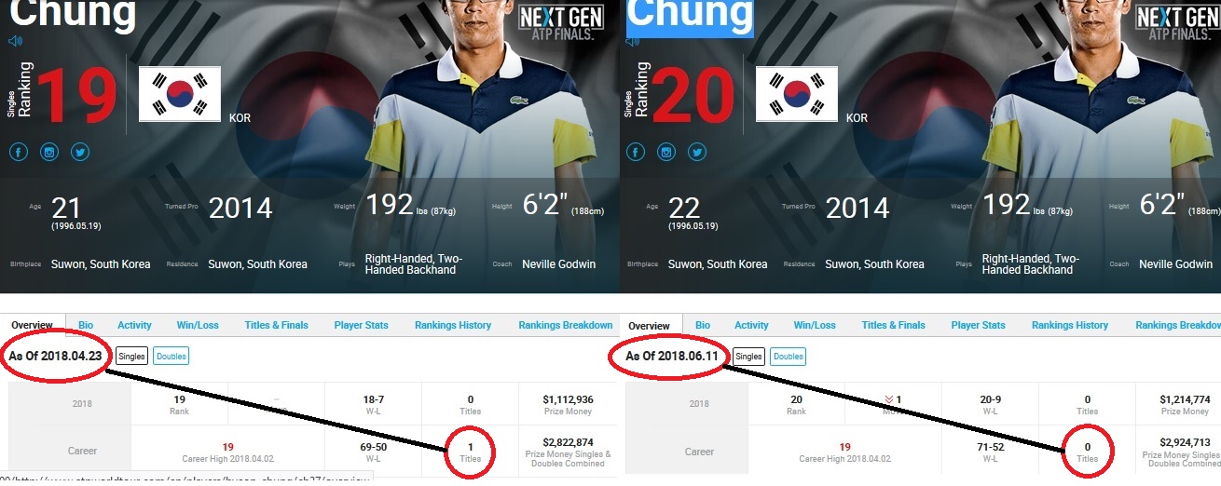This screenshot has width=1221, height=486.
Task: Play name pronunciation speaker icon on the left
Action: 16,41
